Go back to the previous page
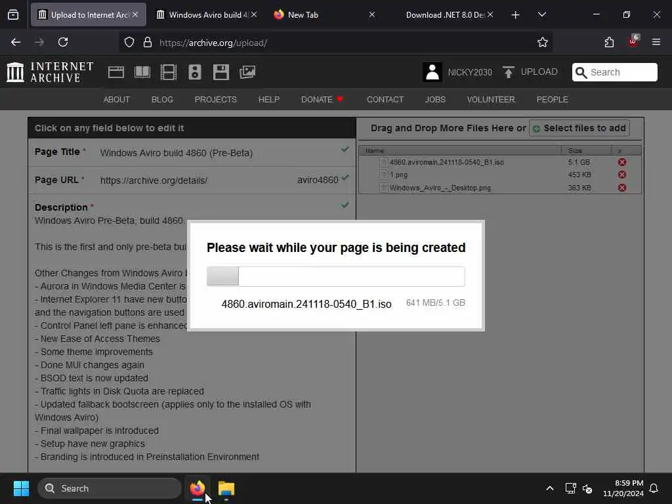This screenshot has width=672, height=504. [x=16, y=42]
